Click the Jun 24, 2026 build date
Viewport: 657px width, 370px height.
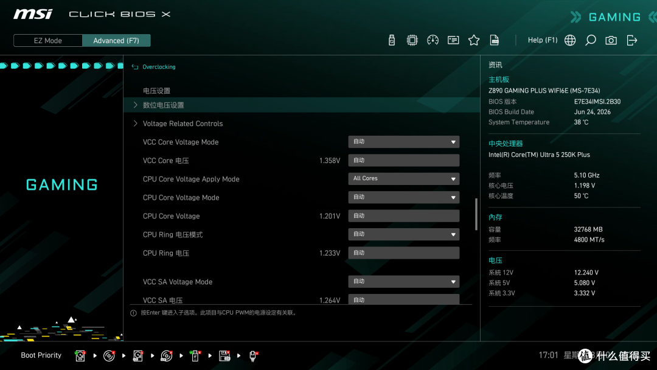point(592,112)
